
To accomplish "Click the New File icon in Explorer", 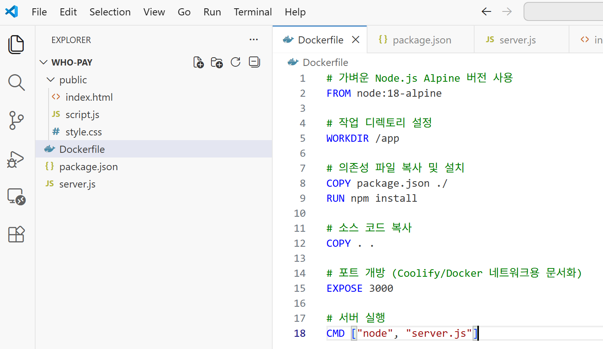I will pyautogui.click(x=198, y=62).
